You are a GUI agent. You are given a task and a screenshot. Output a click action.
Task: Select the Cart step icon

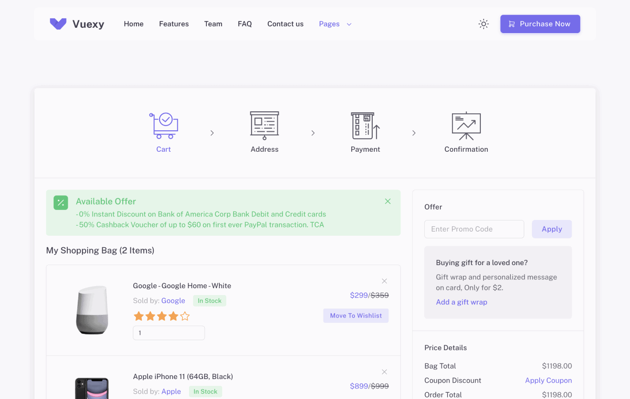coord(163,124)
